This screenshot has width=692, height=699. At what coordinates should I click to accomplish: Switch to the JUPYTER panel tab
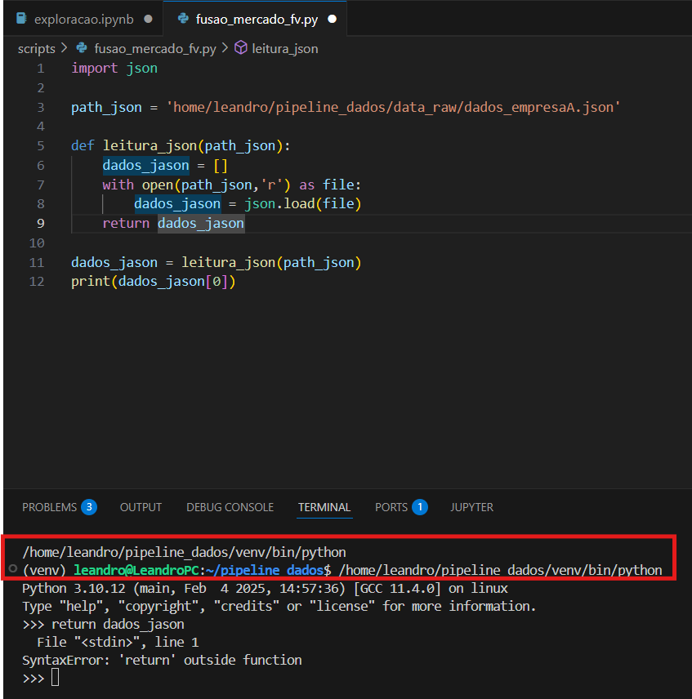[471, 507]
